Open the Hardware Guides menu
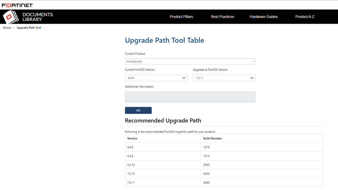The height and width of the screenshot is (190, 338). click(x=264, y=17)
